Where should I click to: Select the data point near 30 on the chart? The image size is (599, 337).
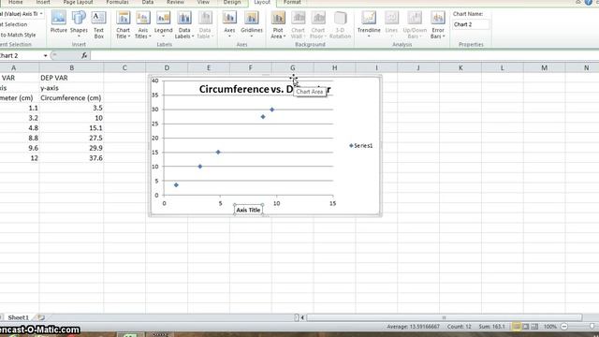[x=272, y=110]
